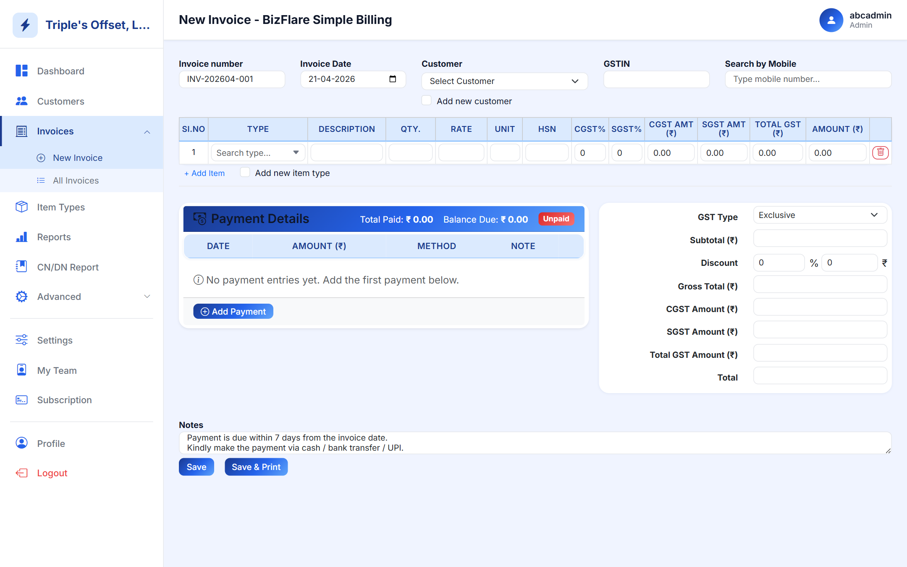Click the Item Types box icon
907x567 pixels.
[21, 207]
